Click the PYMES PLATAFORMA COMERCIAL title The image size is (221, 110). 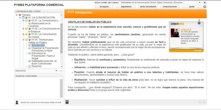tap(39, 5)
